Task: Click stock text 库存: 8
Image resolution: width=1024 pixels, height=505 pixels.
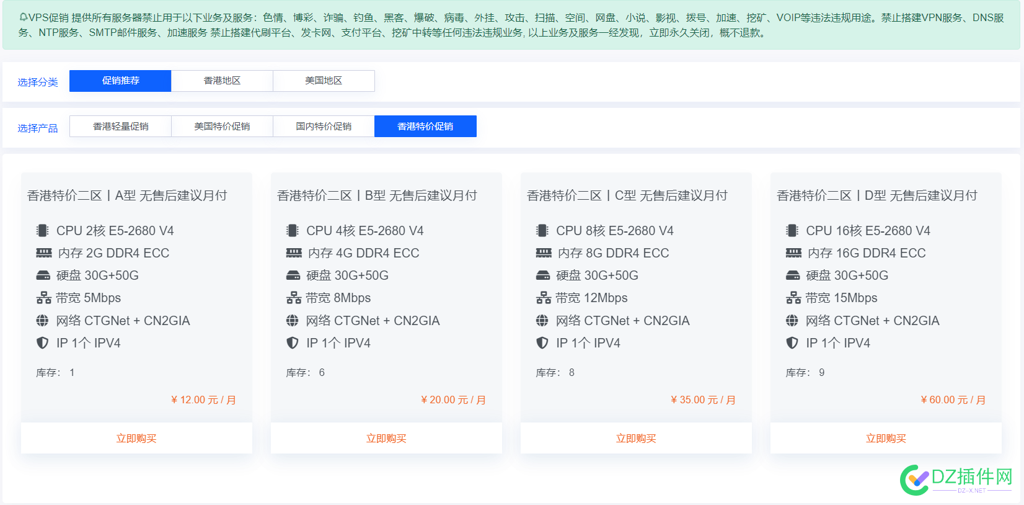Action: [555, 373]
